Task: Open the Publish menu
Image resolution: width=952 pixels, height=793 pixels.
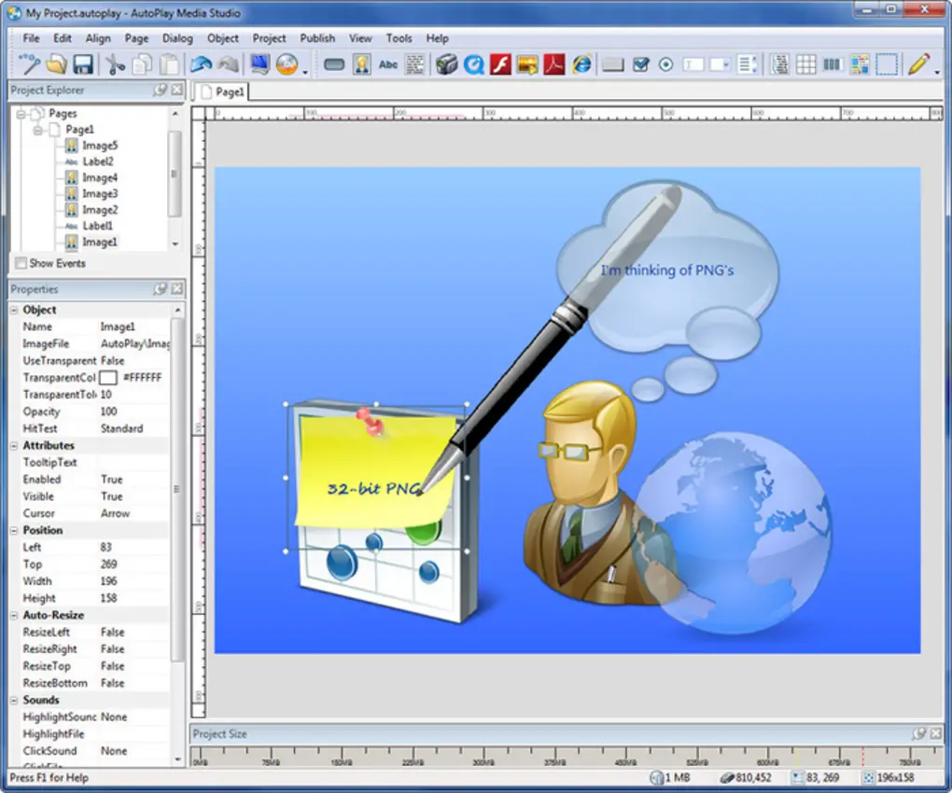Action: tap(317, 38)
